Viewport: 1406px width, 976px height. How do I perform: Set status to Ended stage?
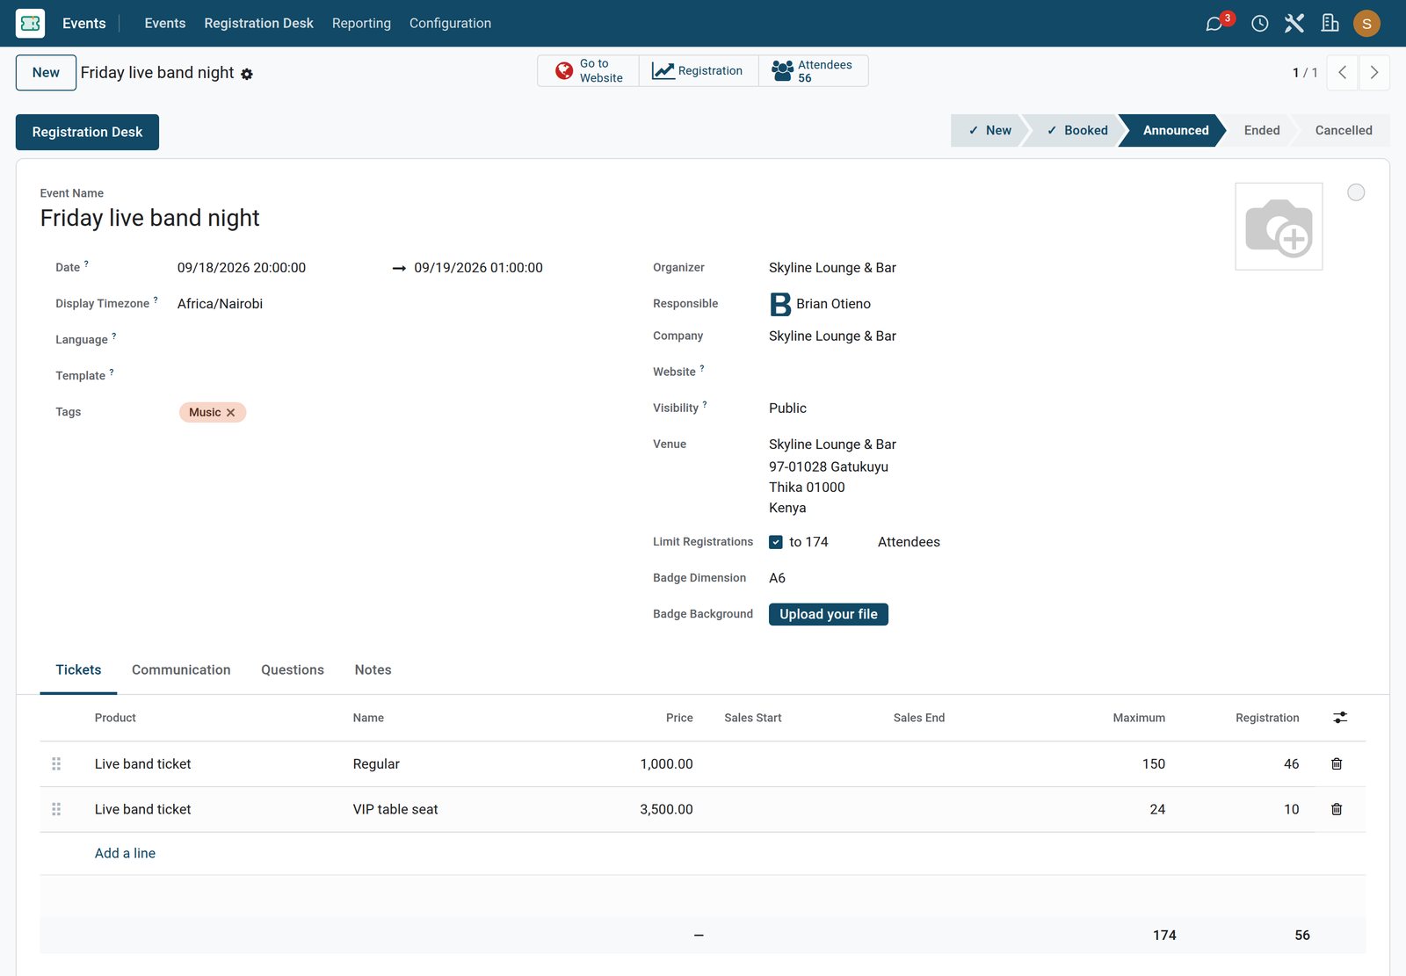point(1261,131)
